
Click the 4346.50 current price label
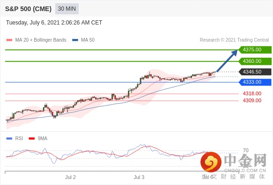point(255,72)
